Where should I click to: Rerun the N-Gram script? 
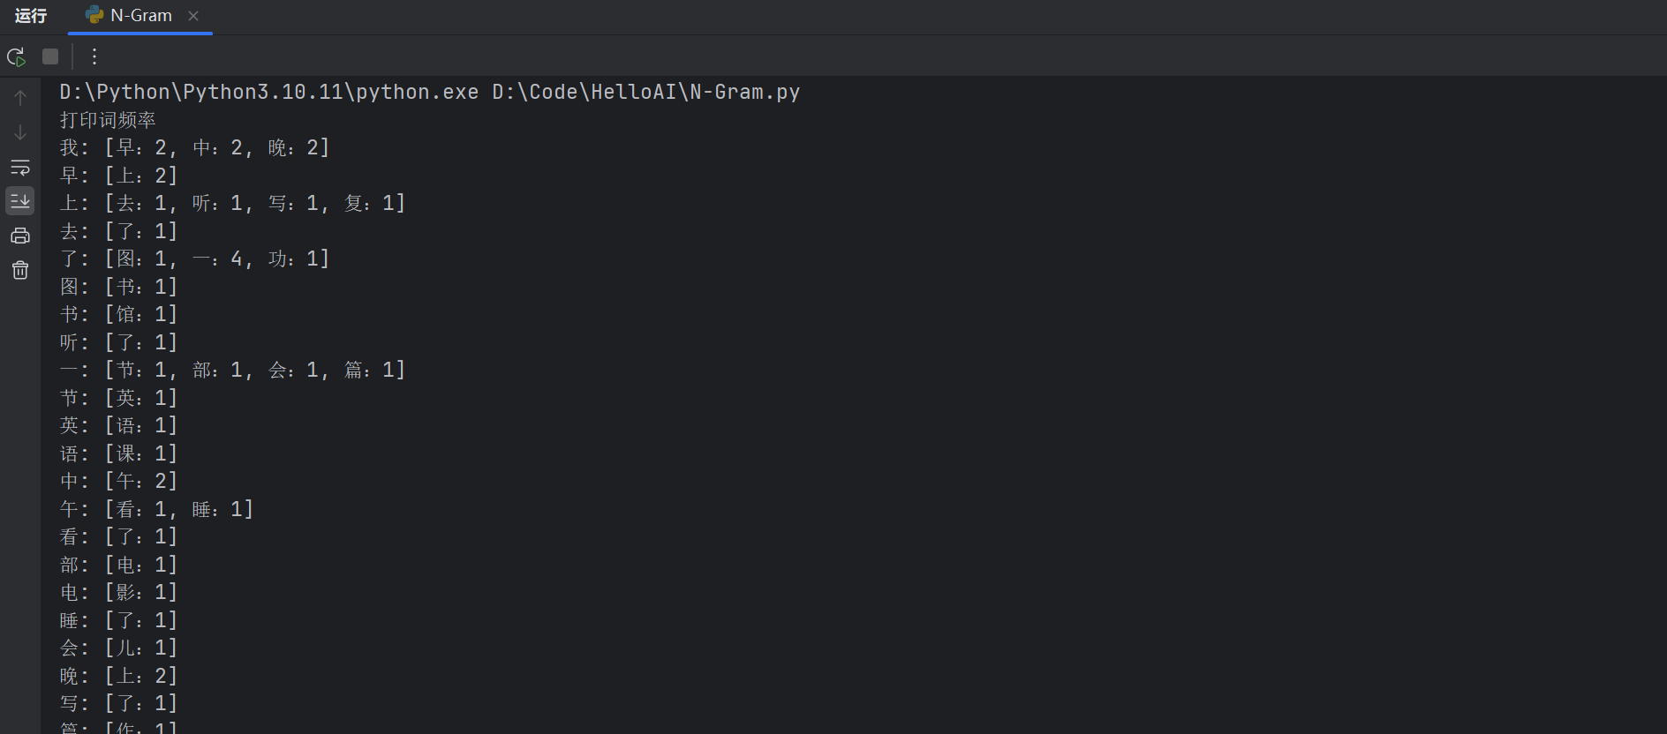(16, 56)
